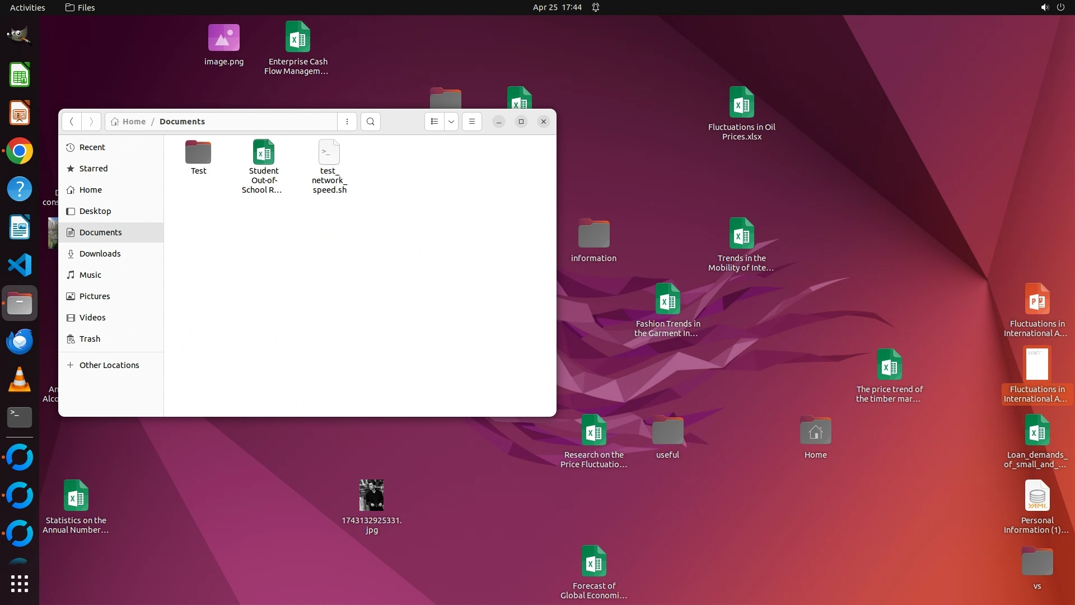Open the Files hamburger main menu
The height and width of the screenshot is (605, 1075).
coord(472,122)
